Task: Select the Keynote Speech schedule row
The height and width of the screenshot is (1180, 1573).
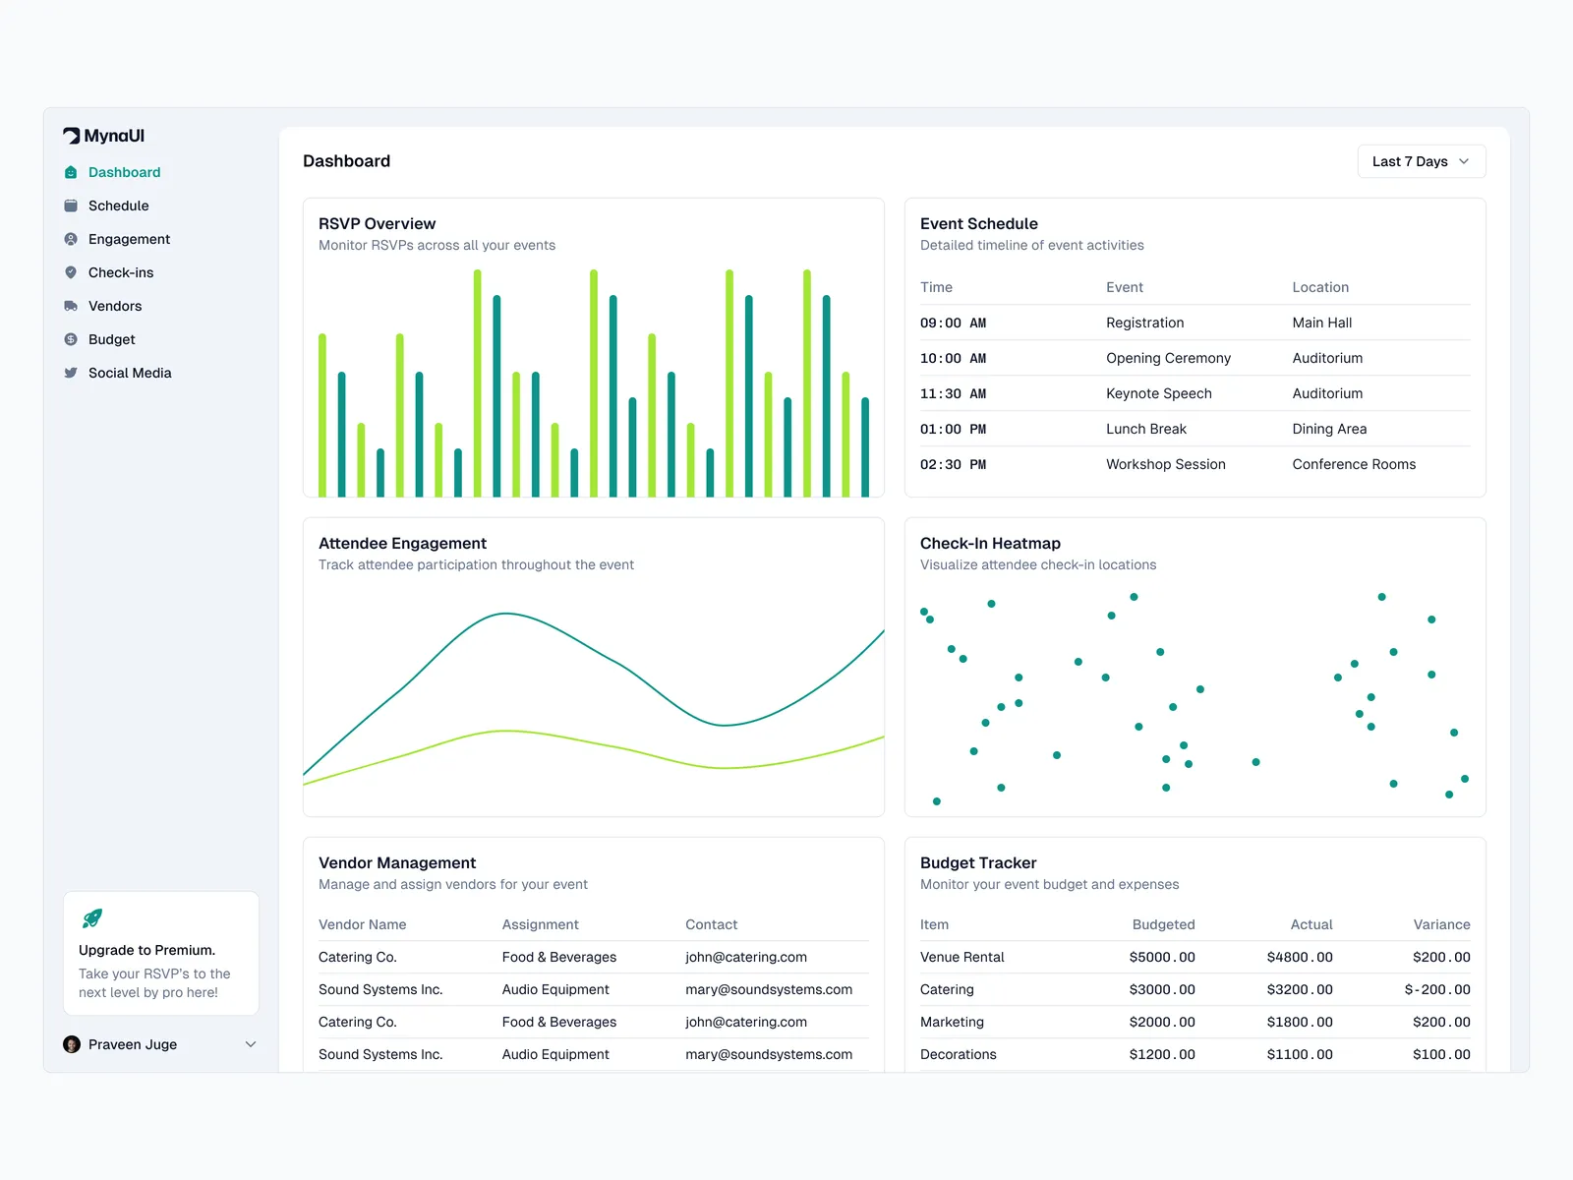Action: [x=1158, y=393]
